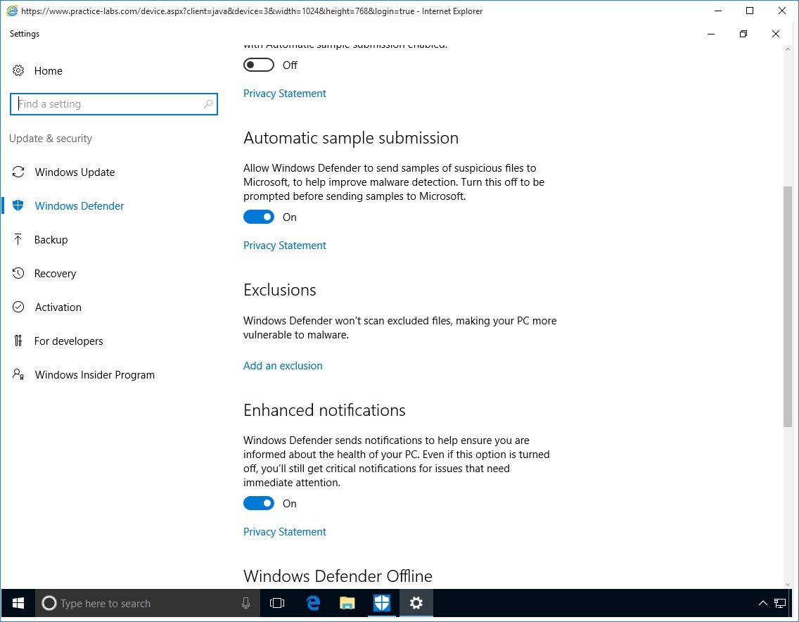This screenshot has height=622, width=799.
Task: Click the Settings gear in the taskbar
Action: click(416, 603)
